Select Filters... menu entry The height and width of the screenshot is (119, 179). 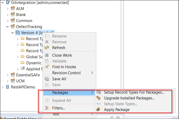59,108
